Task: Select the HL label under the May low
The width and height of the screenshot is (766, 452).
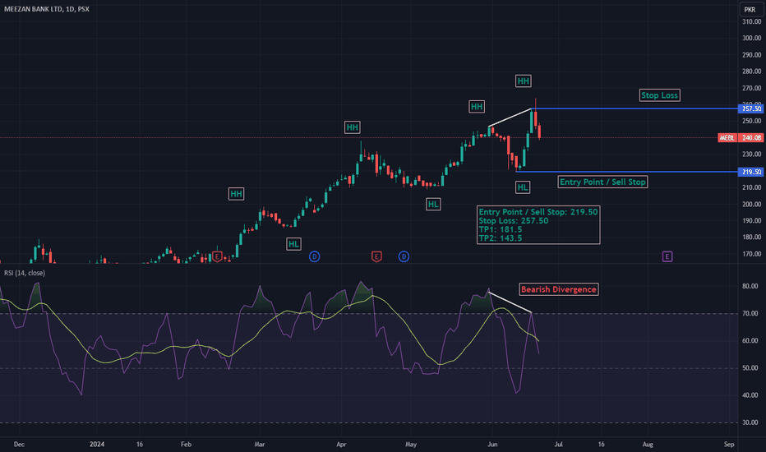Action: pyautogui.click(x=433, y=205)
